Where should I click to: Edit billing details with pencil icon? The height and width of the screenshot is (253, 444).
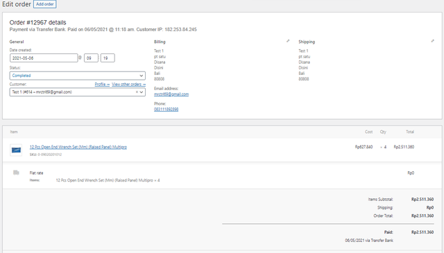click(288, 41)
